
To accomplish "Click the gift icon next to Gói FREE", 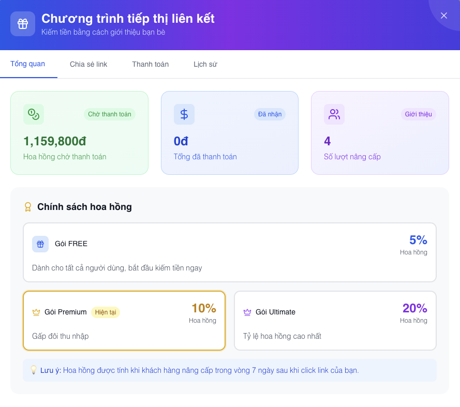I will [40, 244].
